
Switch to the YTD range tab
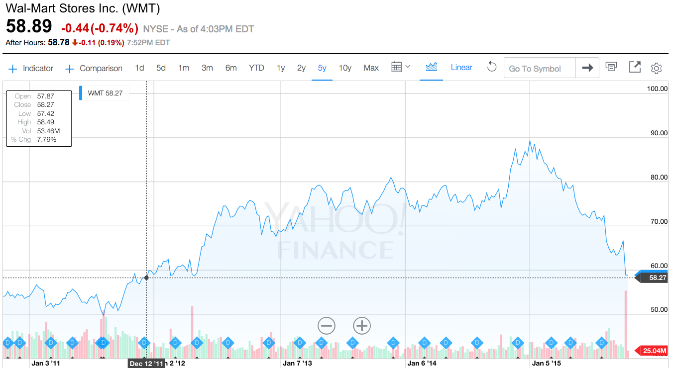(256, 68)
